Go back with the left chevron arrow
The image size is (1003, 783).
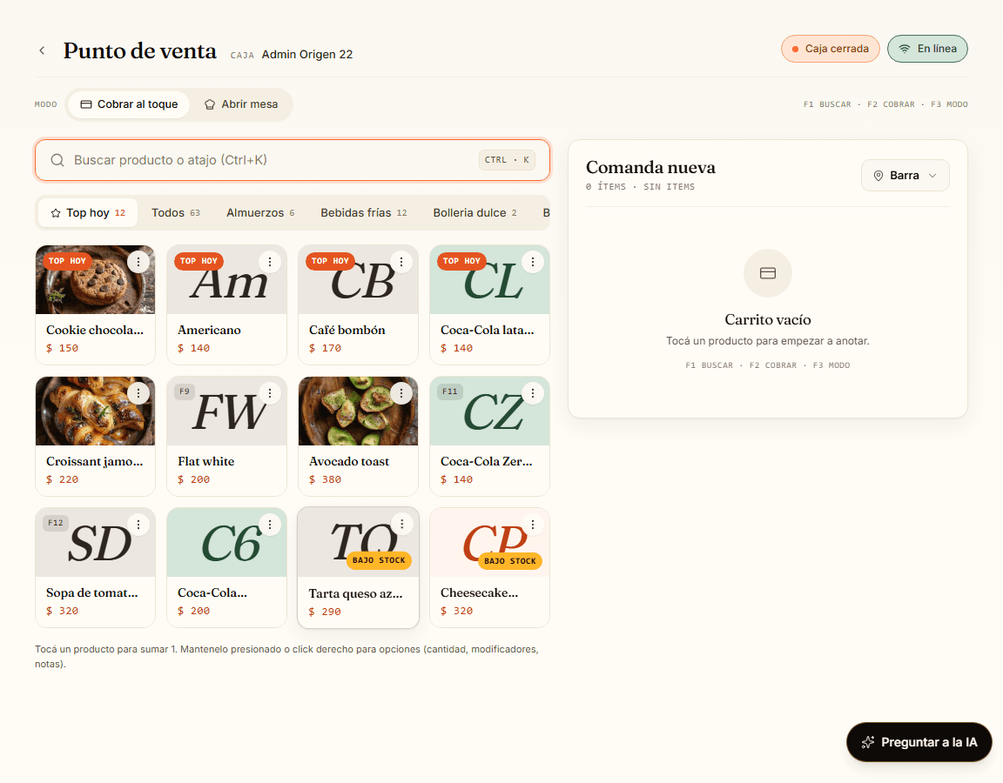coord(42,50)
